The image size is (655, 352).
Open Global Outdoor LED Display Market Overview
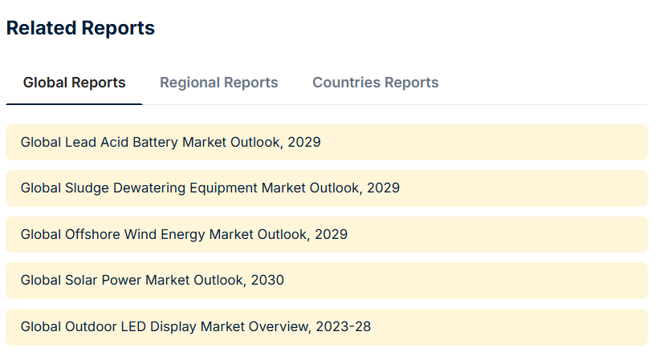tap(195, 326)
